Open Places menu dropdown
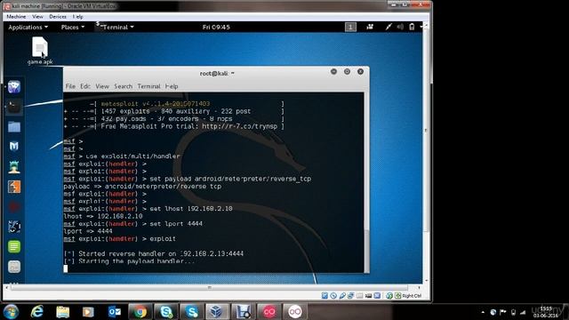This screenshot has height=320, width=569. coord(73,28)
